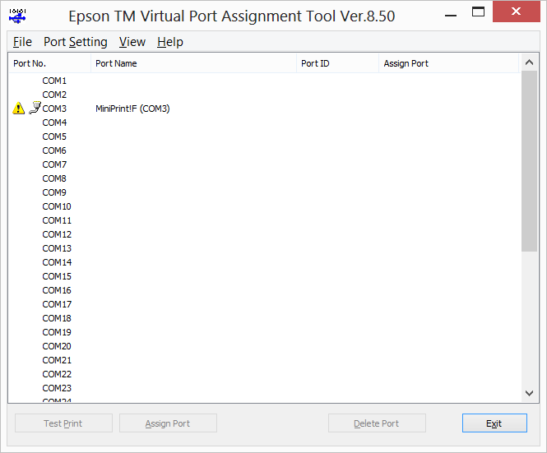Click the vertical scrollbar thumb
This screenshot has height=453, width=547.
click(x=529, y=161)
